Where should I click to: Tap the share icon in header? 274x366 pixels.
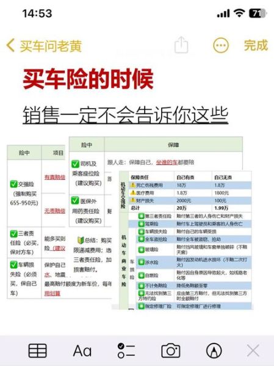(181, 45)
